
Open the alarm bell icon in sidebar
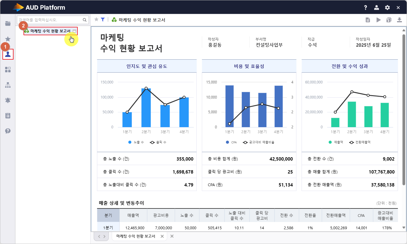point(8,100)
